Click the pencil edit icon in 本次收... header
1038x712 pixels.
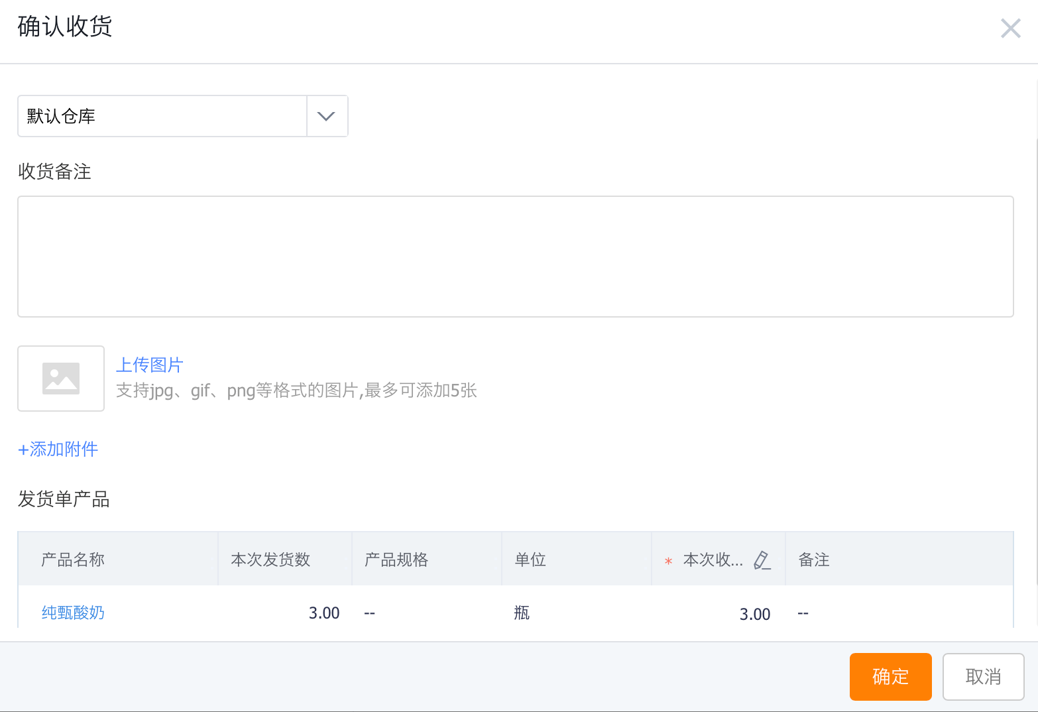(x=762, y=560)
